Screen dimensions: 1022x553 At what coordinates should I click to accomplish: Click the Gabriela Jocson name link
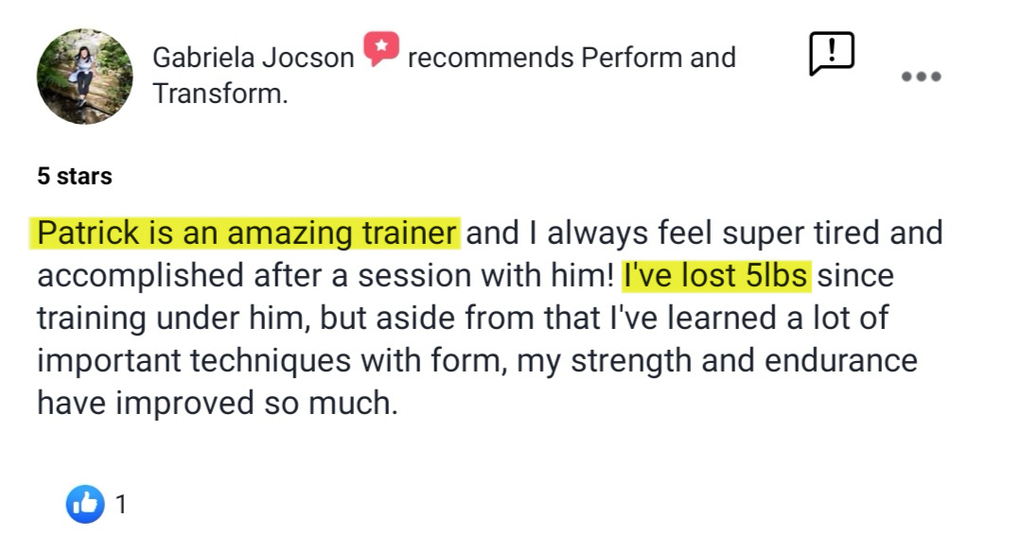pos(254,58)
